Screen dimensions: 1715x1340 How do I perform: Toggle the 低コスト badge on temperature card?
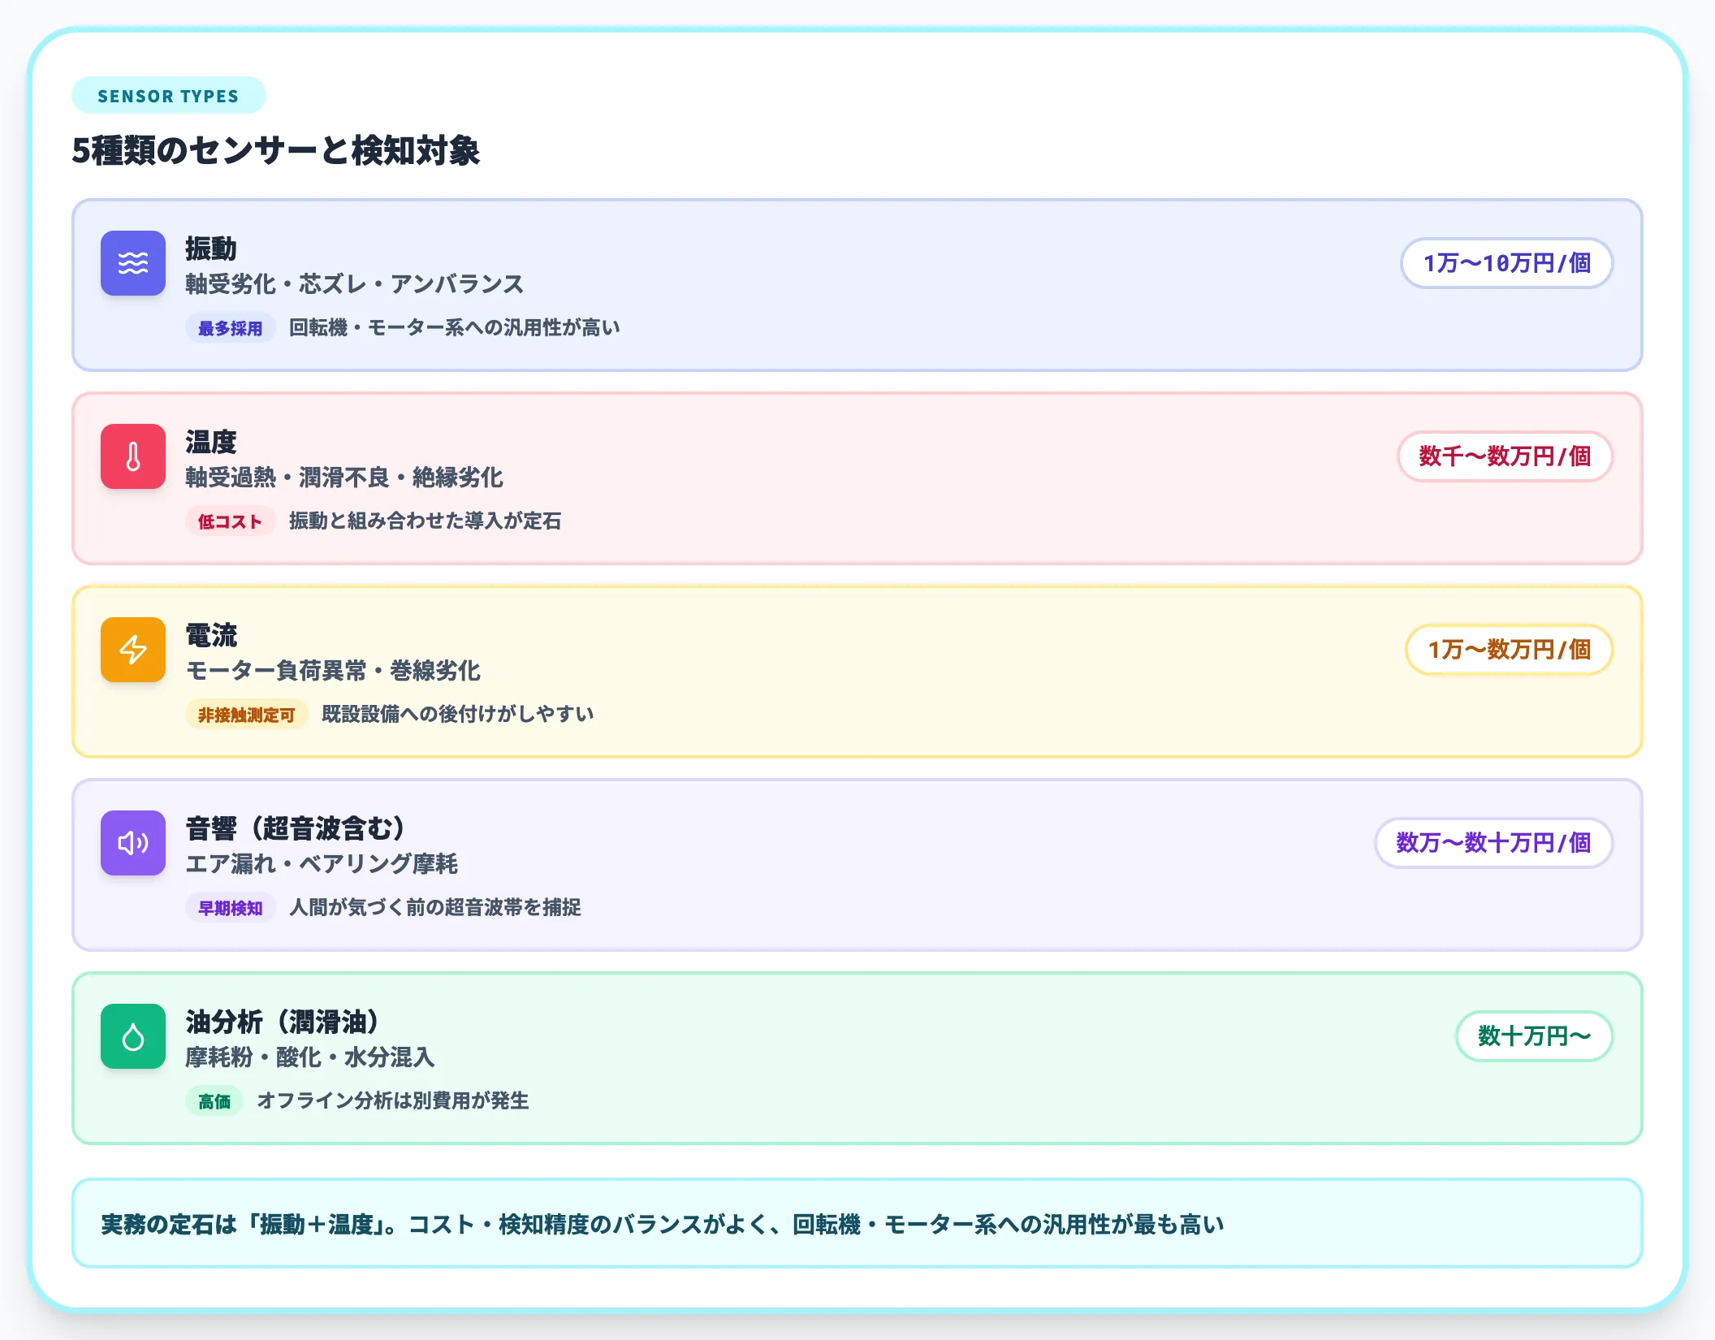(x=230, y=521)
